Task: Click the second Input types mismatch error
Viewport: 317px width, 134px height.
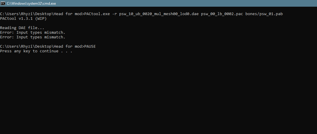Action: pyautogui.click(x=32, y=37)
